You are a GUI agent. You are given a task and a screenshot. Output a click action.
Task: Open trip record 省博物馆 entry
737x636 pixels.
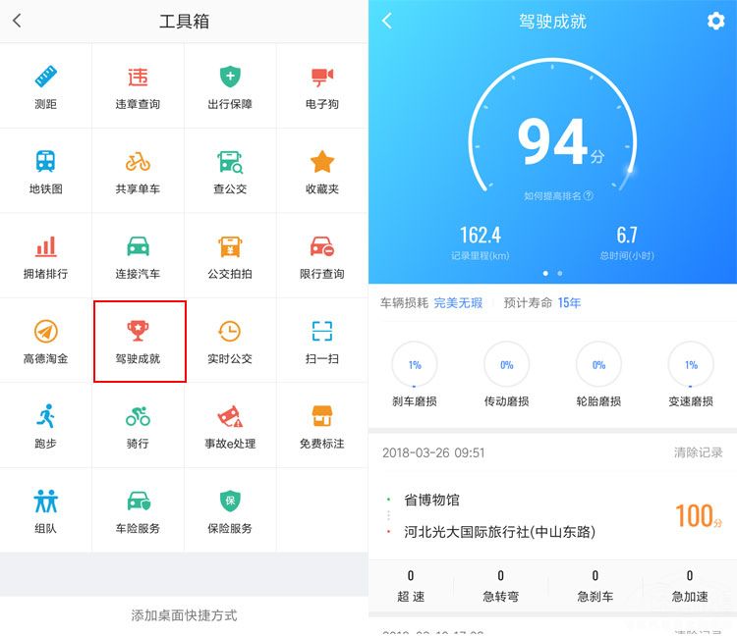(552, 516)
